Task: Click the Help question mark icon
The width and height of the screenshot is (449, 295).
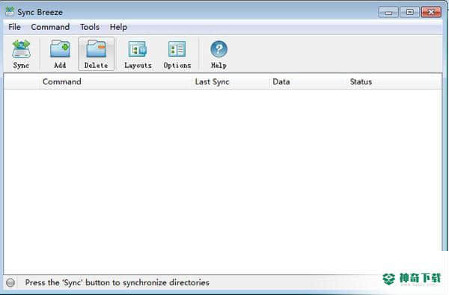Action: 219,49
